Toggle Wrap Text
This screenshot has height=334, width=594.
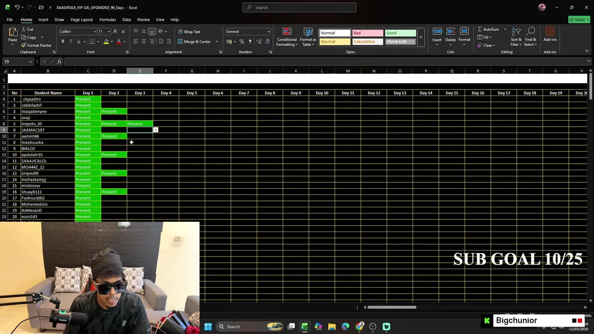click(x=189, y=32)
